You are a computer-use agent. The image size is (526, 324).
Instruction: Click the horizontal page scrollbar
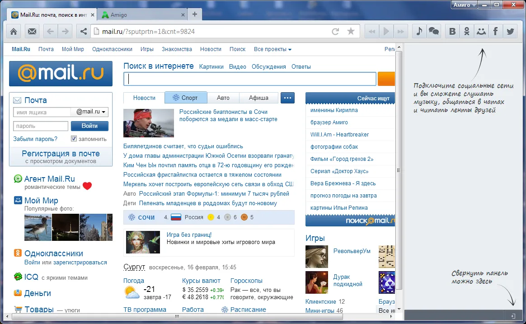tap(177, 316)
